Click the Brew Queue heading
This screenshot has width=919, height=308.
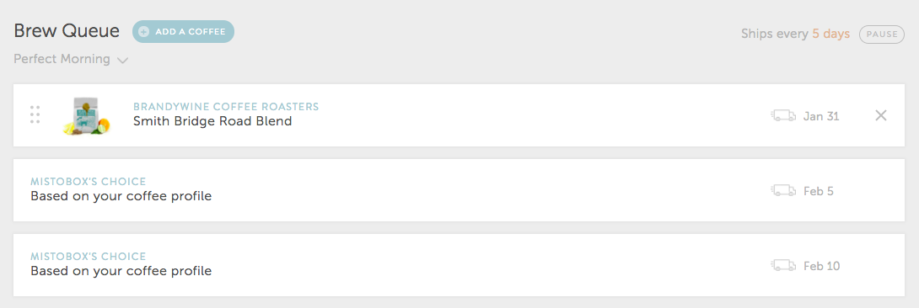[67, 32]
